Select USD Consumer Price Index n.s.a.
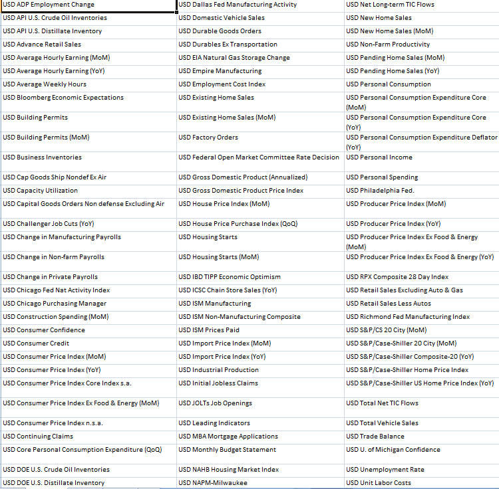Screen dimensions: 499x489 click(88, 424)
